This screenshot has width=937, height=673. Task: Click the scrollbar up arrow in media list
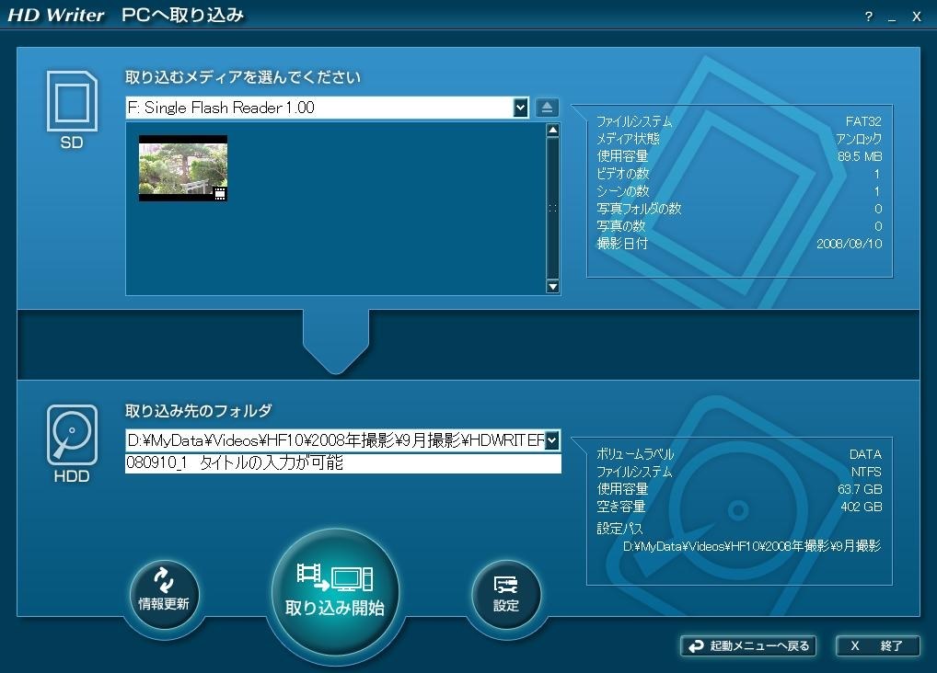pos(553,129)
